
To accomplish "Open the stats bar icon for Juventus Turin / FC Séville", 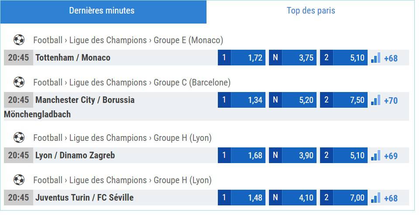I will coord(375,198).
